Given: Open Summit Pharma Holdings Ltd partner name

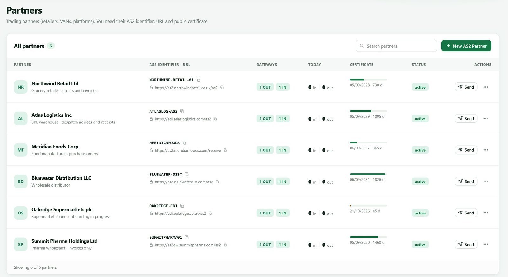Looking at the screenshot, I should (x=64, y=241).
